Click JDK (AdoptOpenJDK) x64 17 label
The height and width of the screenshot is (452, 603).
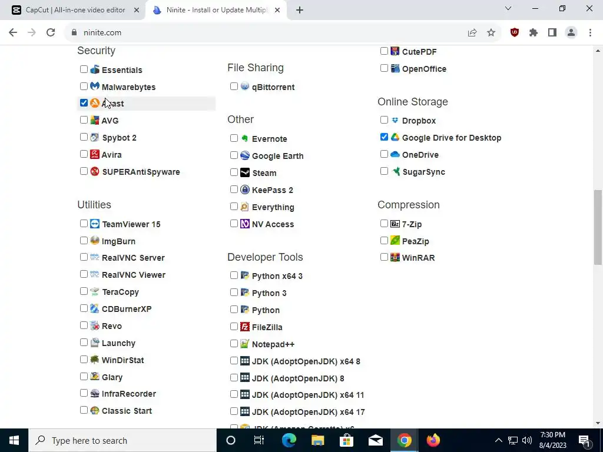point(309,412)
